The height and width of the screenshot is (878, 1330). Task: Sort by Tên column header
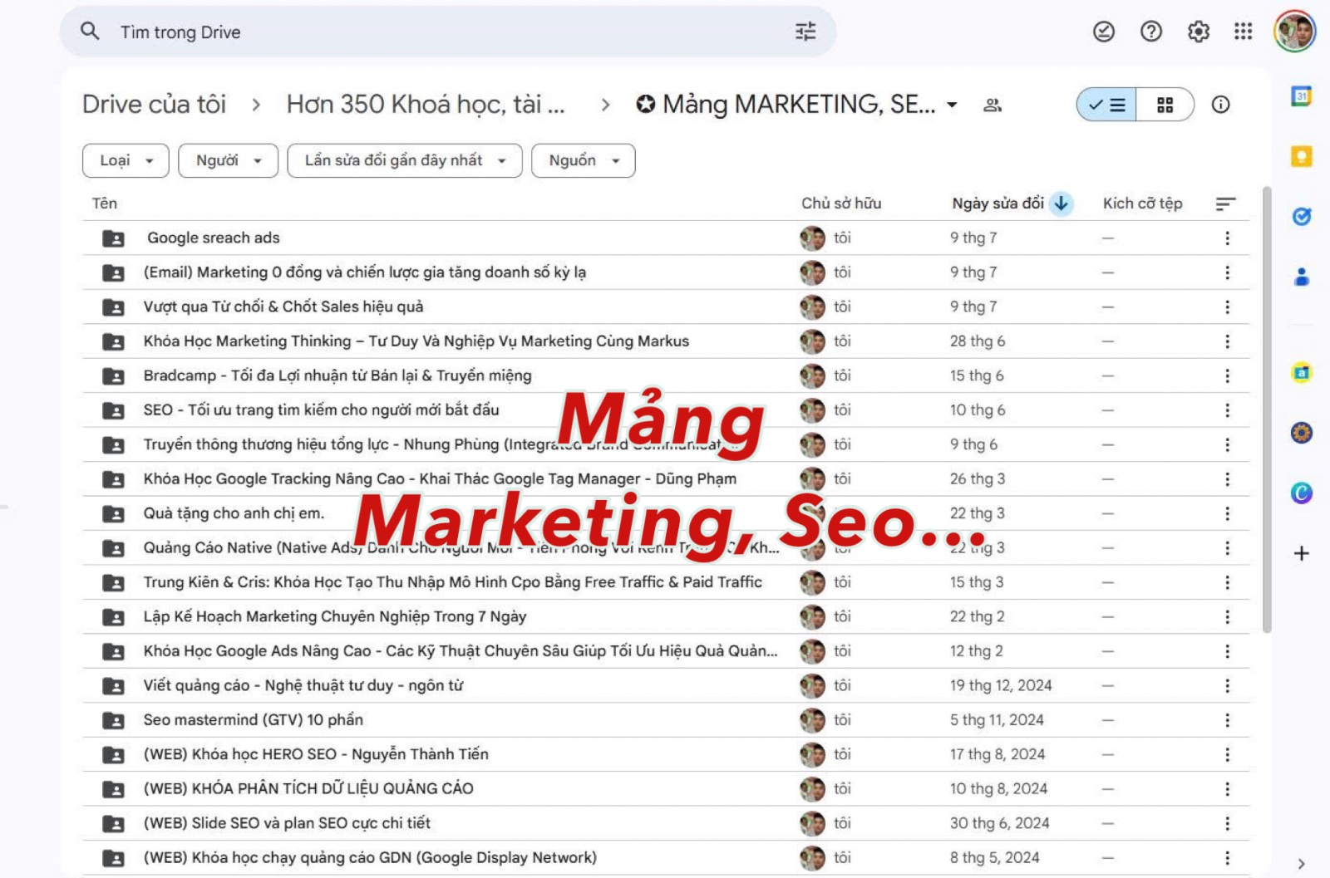tap(105, 204)
